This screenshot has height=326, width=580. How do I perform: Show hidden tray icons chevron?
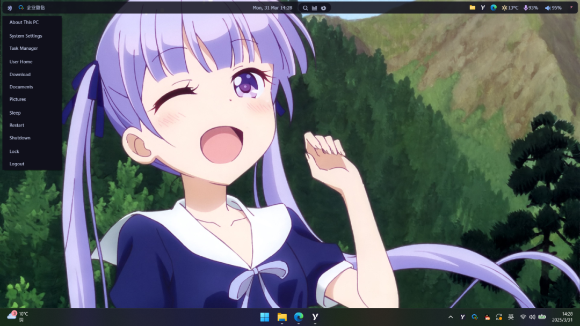(451, 317)
